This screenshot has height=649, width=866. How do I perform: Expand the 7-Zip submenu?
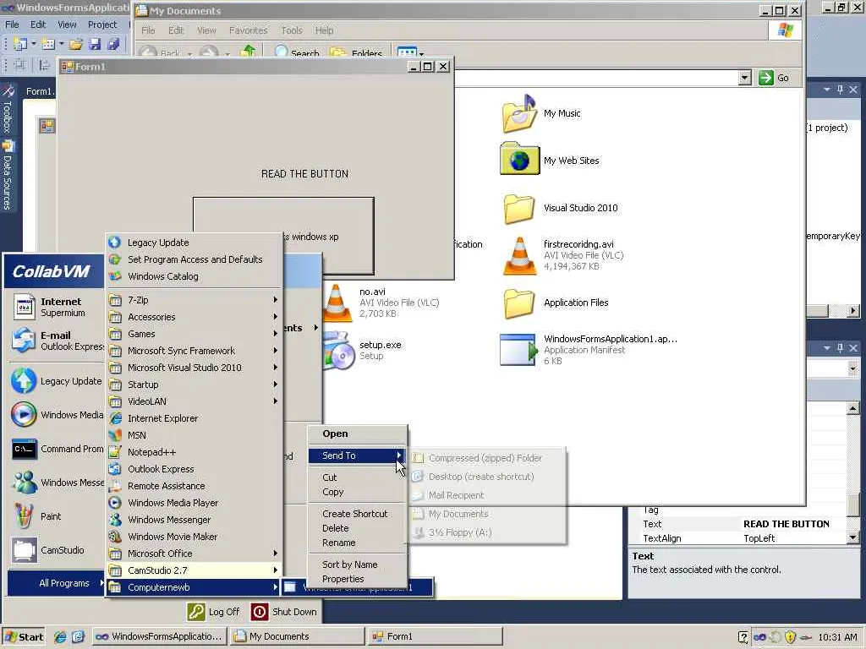pyautogui.click(x=194, y=300)
